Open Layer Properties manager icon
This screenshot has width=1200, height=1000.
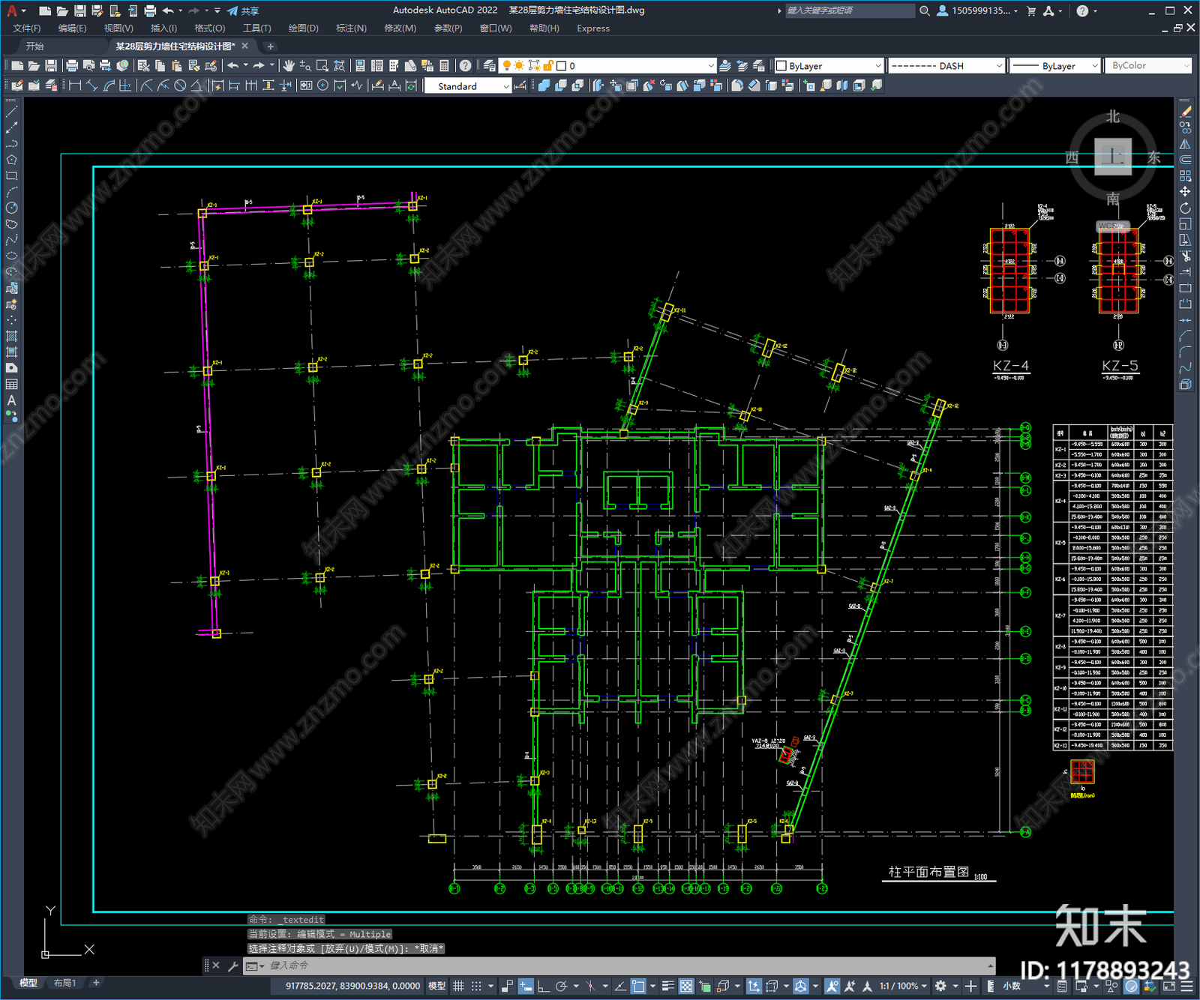click(x=489, y=66)
